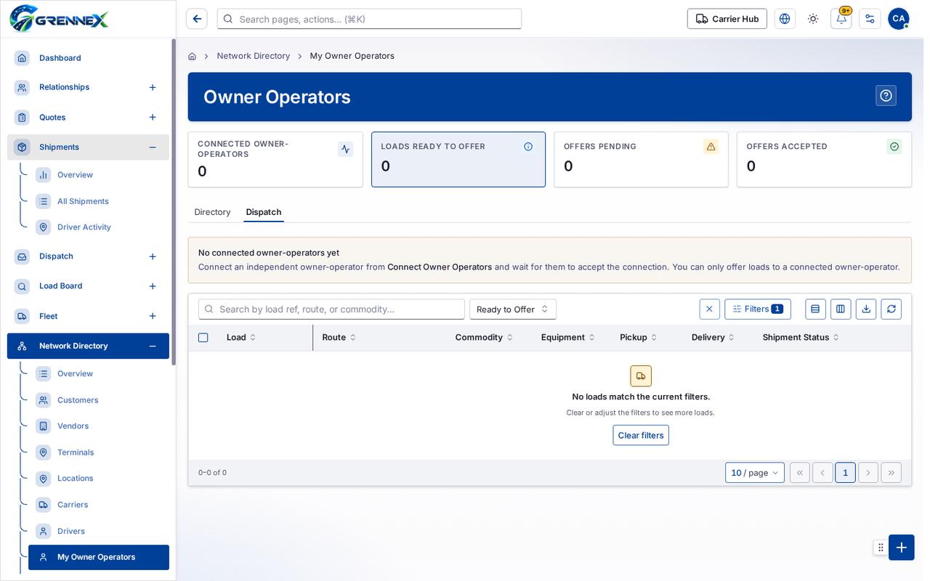Click the drag handle beside the plus button

click(881, 548)
